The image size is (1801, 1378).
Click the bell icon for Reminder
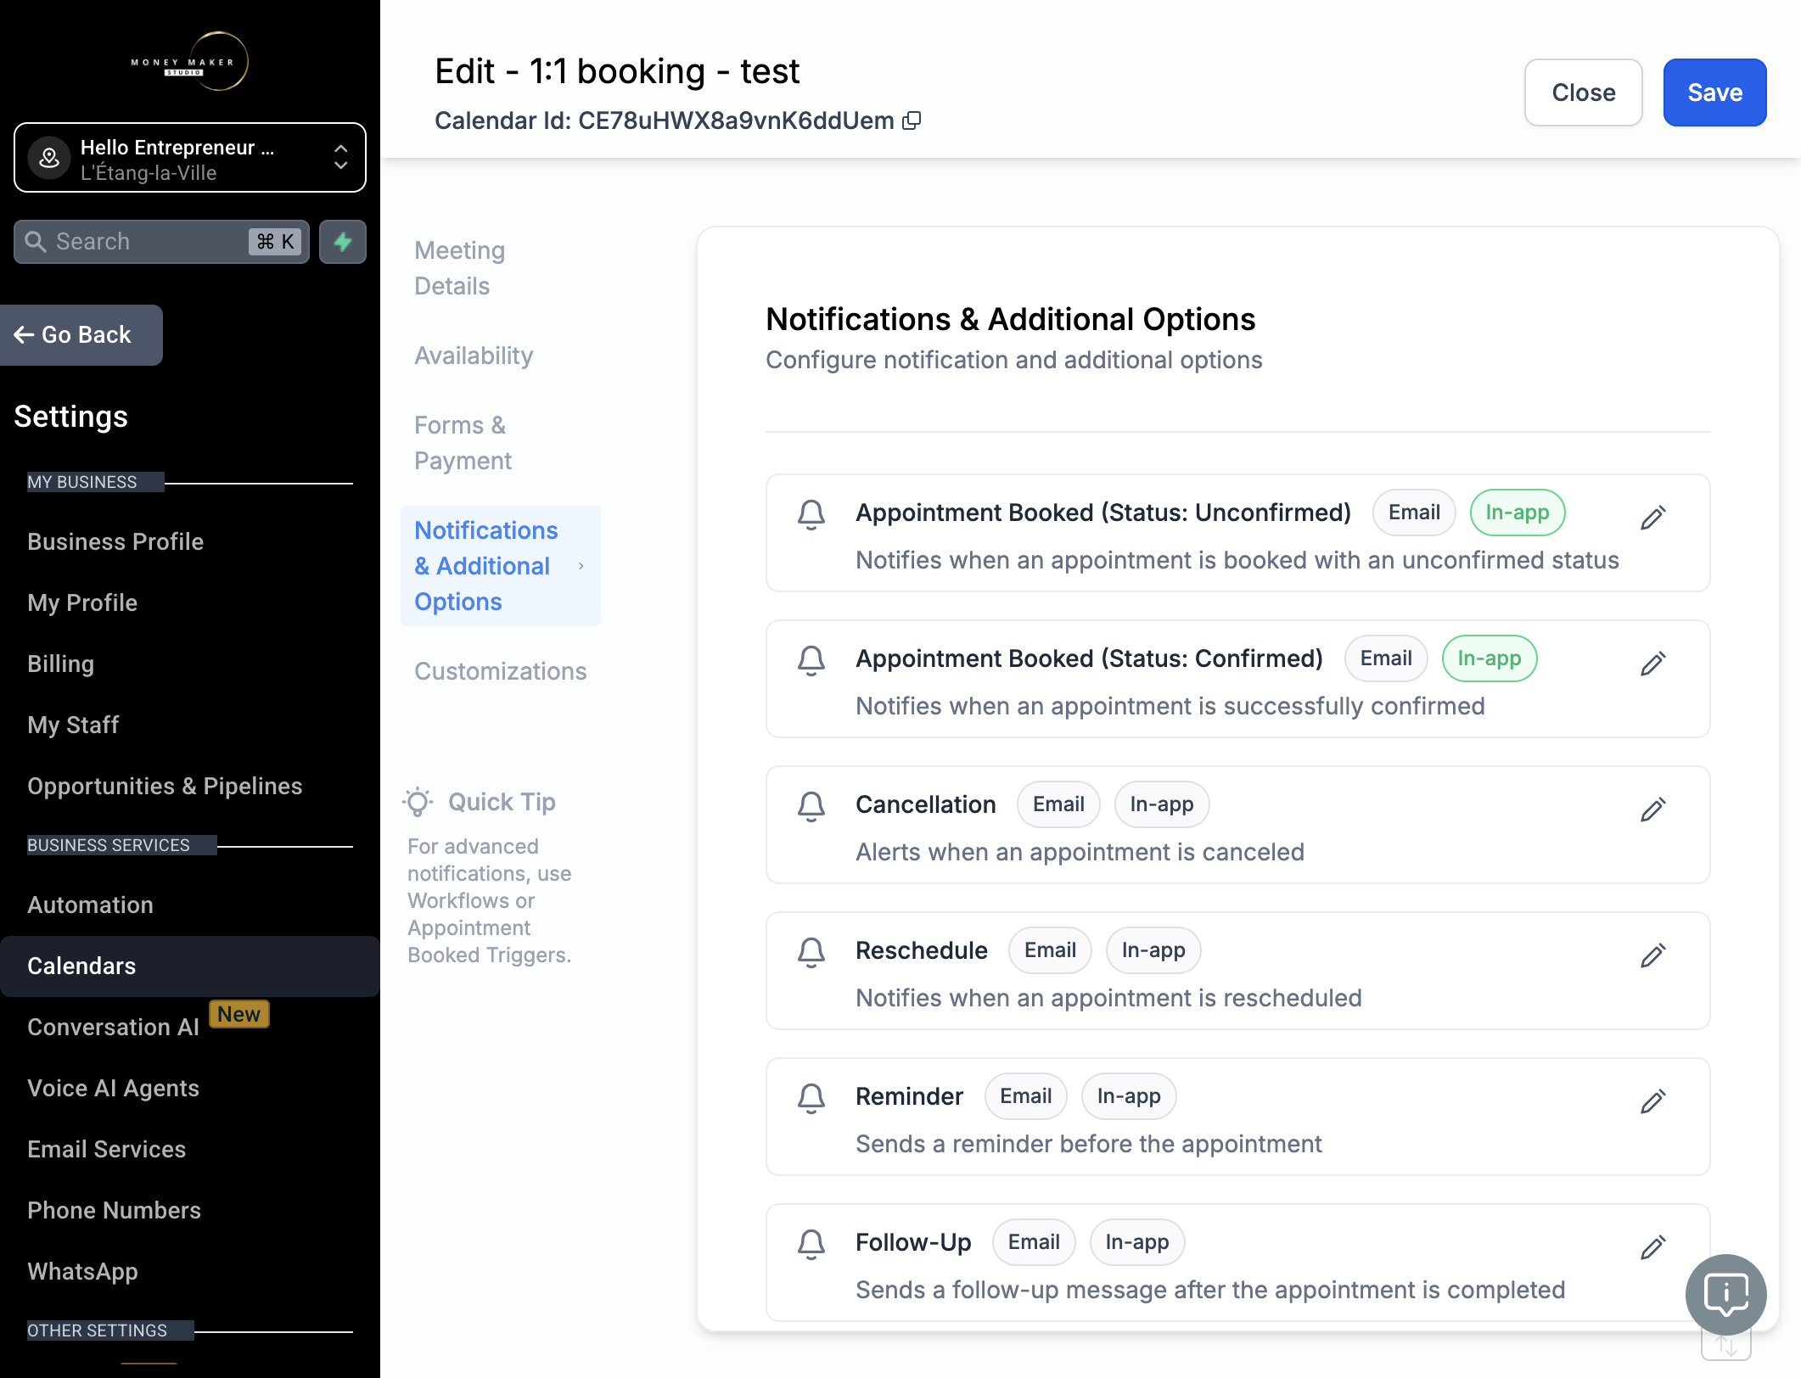click(811, 1098)
